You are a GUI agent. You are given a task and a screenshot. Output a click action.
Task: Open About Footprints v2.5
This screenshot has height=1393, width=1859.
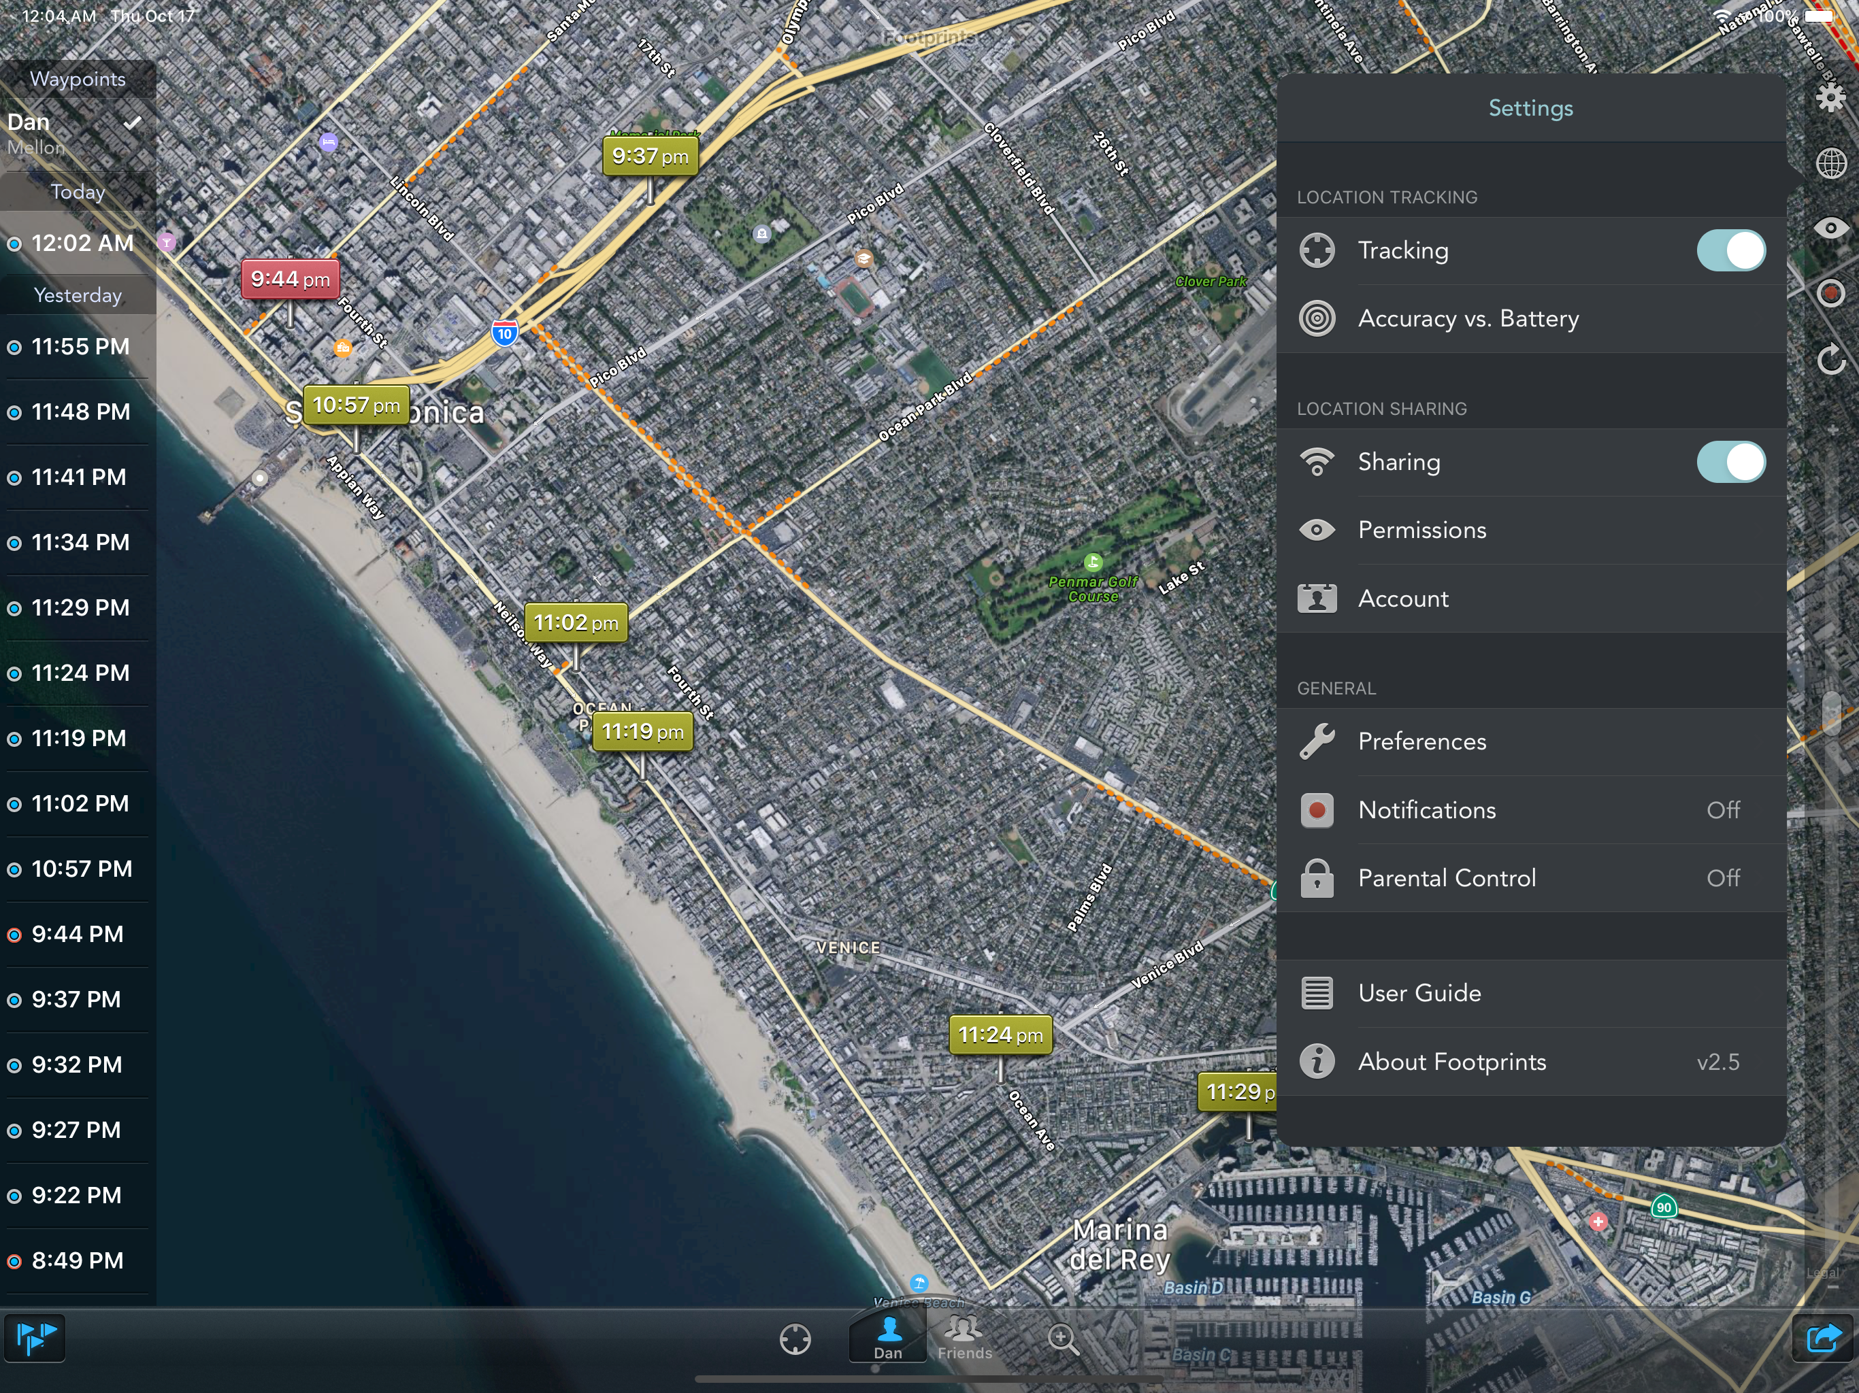1530,1062
